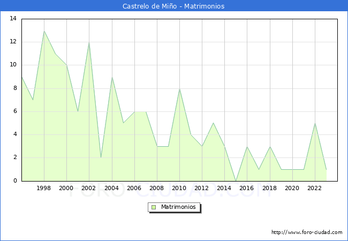Click the 2003 low point at value 2
Screen dimensions: 348x241
tap(101, 157)
